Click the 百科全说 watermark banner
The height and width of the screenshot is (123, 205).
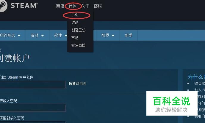pyautogui.click(x=172, y=103)
